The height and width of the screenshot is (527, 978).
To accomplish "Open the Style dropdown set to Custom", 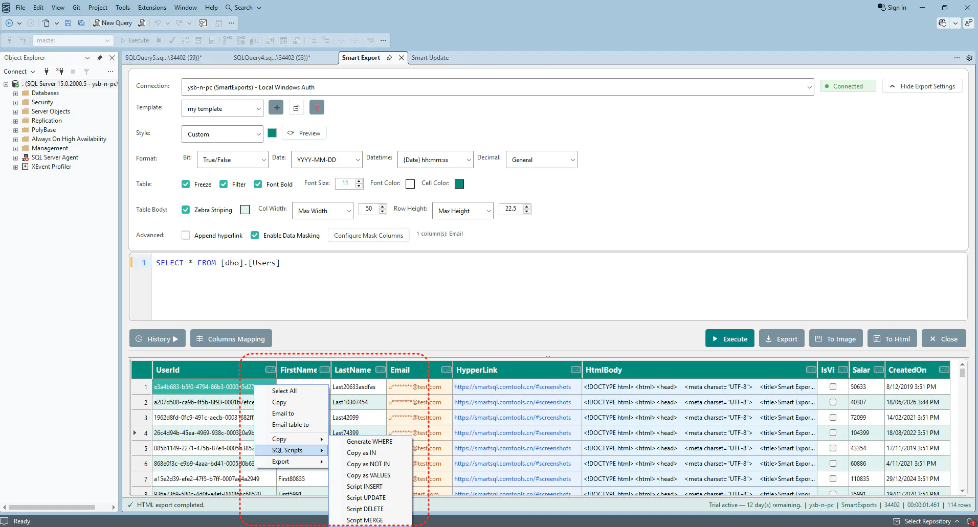I will point(223,134).
